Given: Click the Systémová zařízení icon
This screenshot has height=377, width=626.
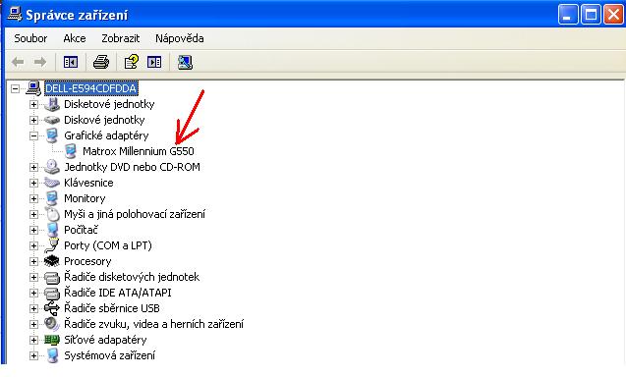Looking at the screenshot, I should point(52,355).
